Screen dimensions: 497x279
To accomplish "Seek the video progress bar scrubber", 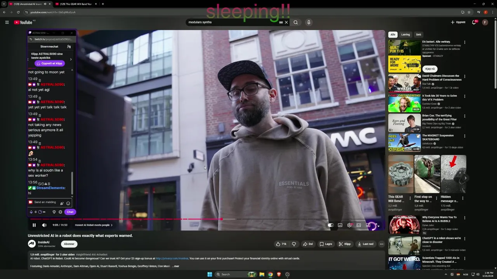I will click(221, 219).
